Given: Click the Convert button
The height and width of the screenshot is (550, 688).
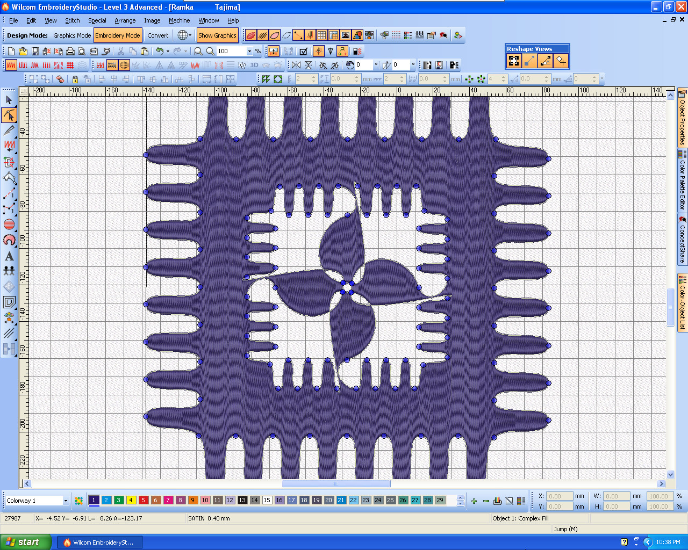Looking at the screenshot, I should point(158,35).
